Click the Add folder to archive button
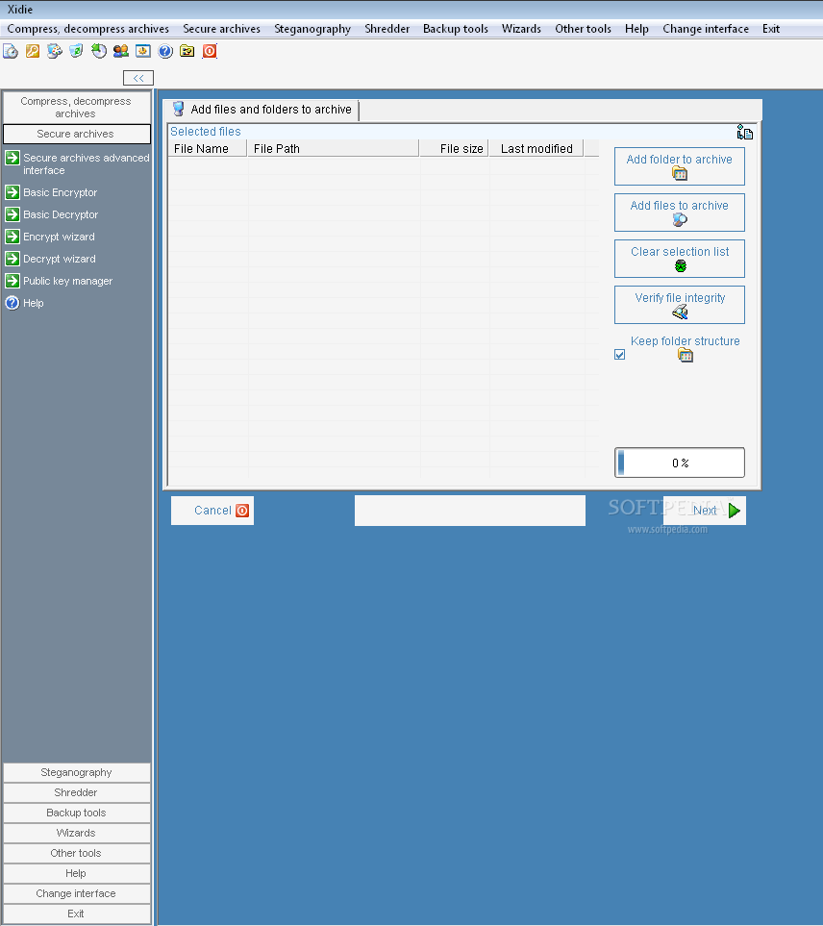Image resolution: width=823 pixels, height=926 pixels. pos(680,166)
